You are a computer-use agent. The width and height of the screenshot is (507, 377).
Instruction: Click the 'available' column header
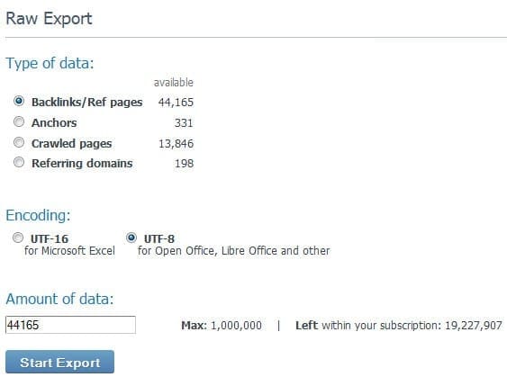point(174,83)
